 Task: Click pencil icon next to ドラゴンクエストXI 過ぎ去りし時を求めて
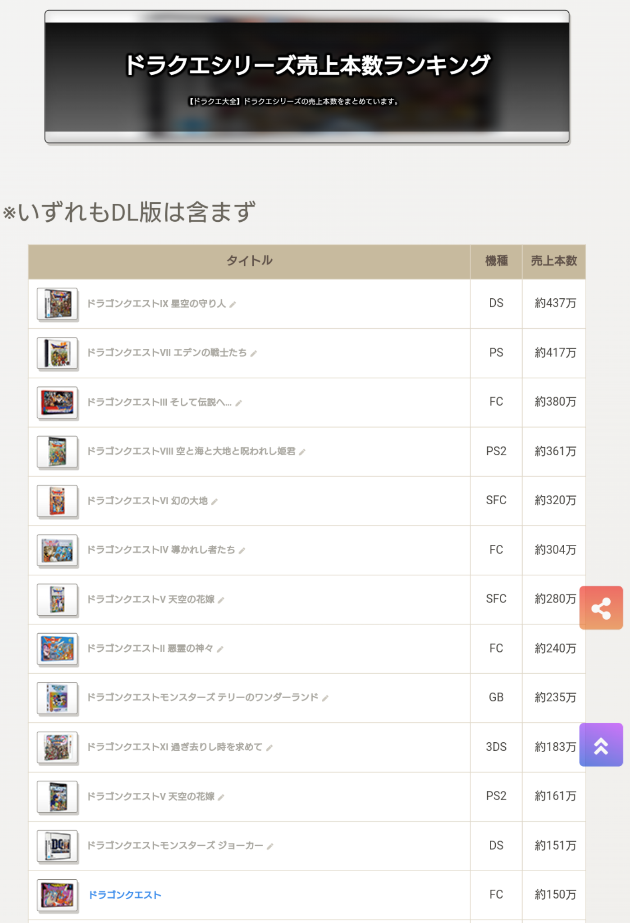coord(269,748)
